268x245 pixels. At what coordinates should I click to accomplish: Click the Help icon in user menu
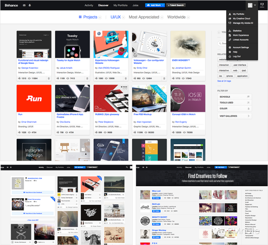(230, 52)
